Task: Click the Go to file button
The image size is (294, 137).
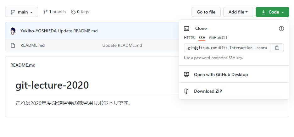Action: (x=206, y=12)
